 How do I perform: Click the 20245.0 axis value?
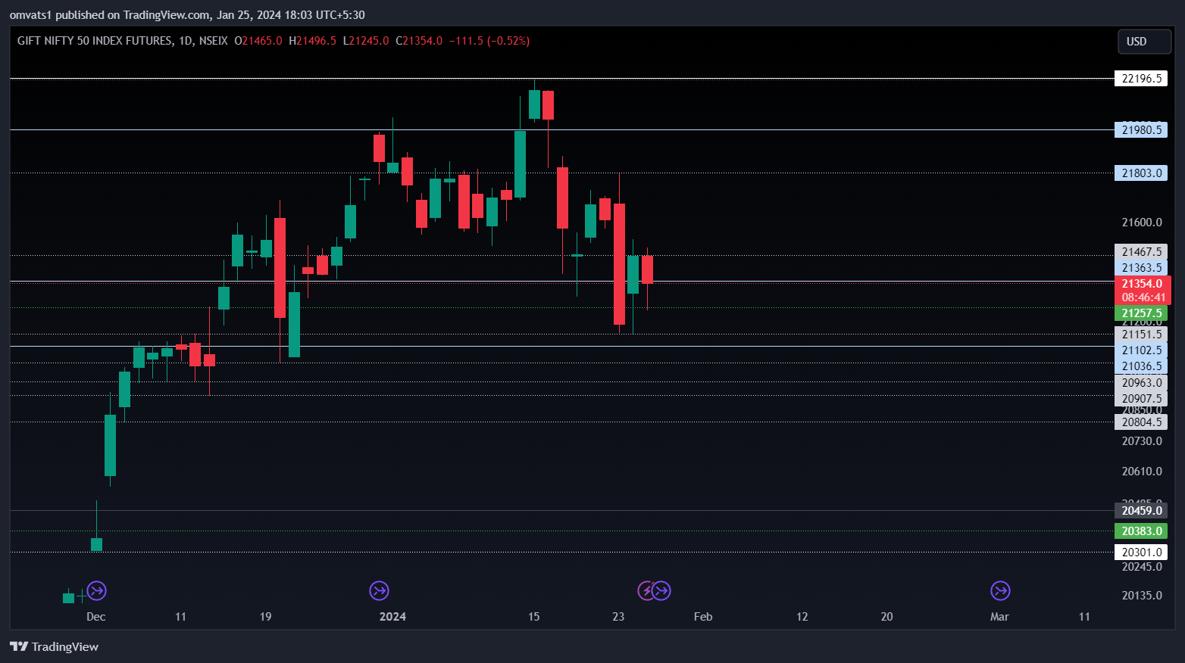pyautogui.click(x=1141, y=567)
